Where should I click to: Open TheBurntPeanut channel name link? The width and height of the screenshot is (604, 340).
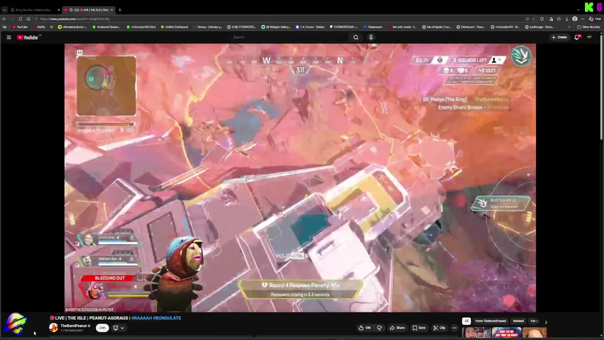coord(74,326)
